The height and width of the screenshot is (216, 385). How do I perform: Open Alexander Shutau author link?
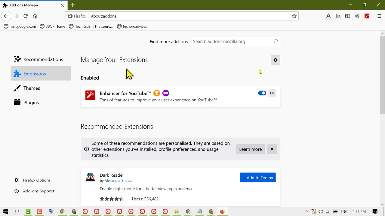(x=119, y=181)
